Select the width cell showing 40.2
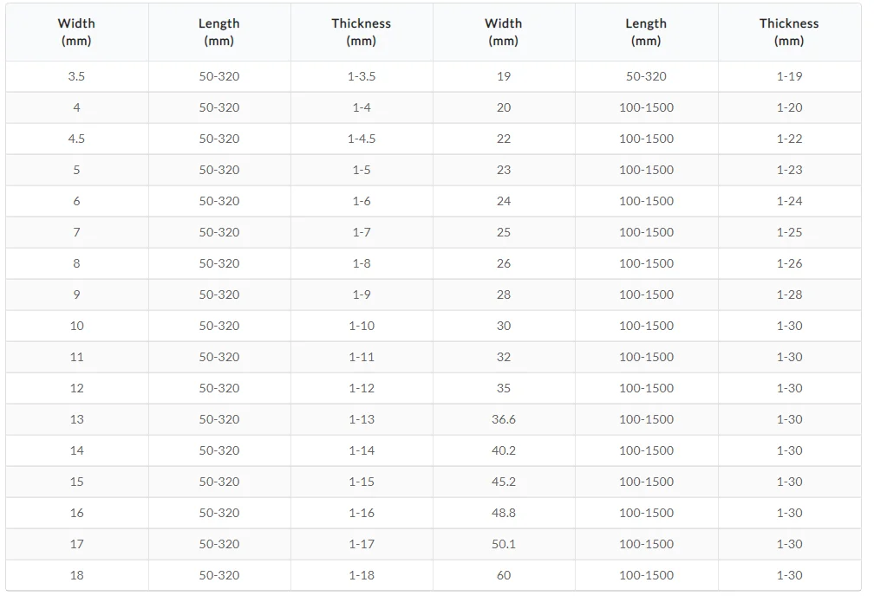The height and width of the screenshot is (602, 874). coord(504,450)
